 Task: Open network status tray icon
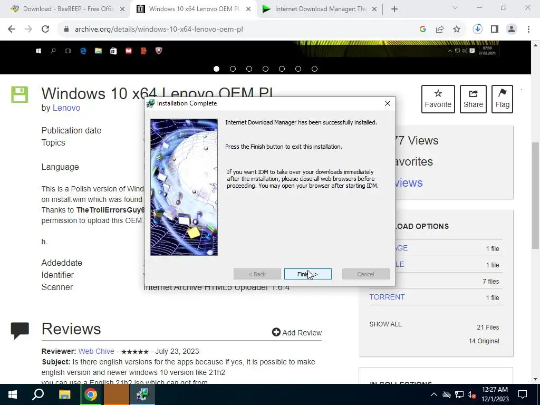tap(459, 394)
